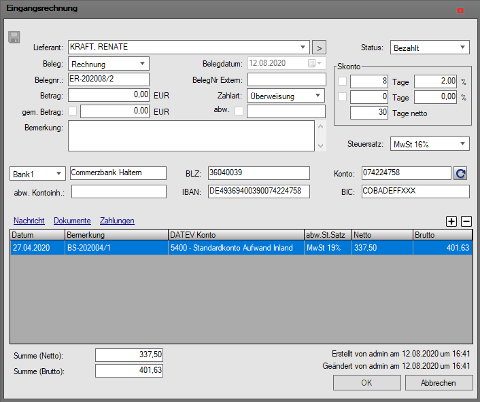Click the Abbrechen button
Viewport: 480px width, 402px height.
[x=439, y=383]
